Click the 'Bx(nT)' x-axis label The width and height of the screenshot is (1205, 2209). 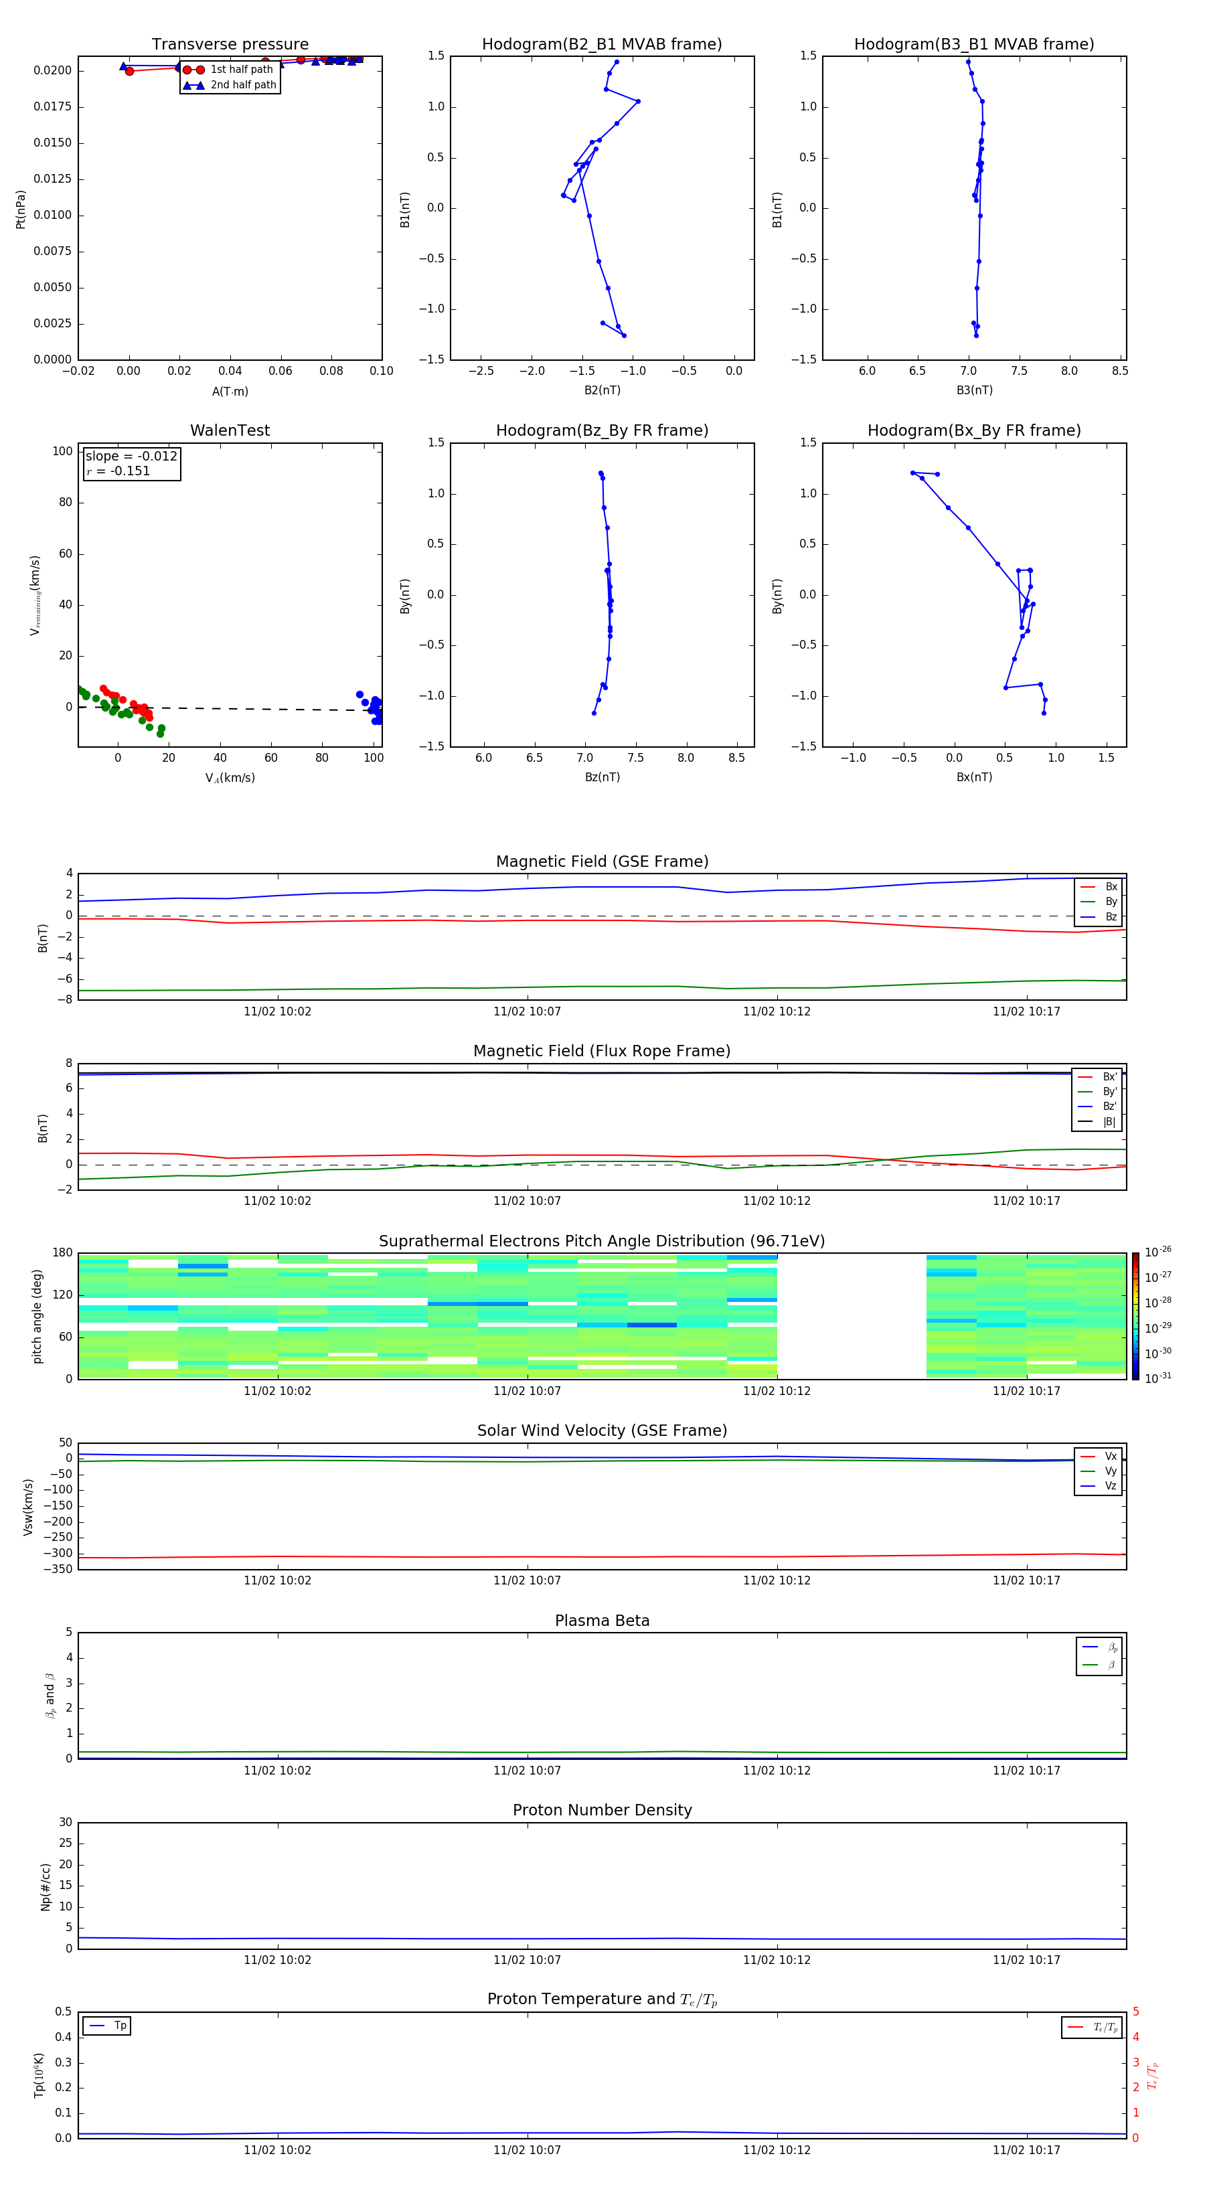click(x=974, y=777)
